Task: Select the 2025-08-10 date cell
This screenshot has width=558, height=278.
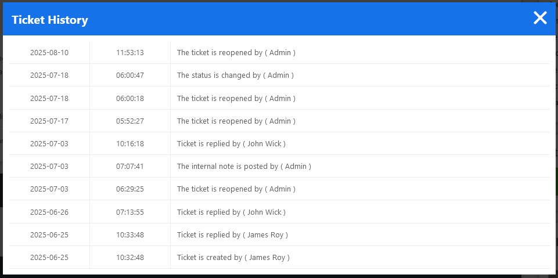Action: pos(49,53)
